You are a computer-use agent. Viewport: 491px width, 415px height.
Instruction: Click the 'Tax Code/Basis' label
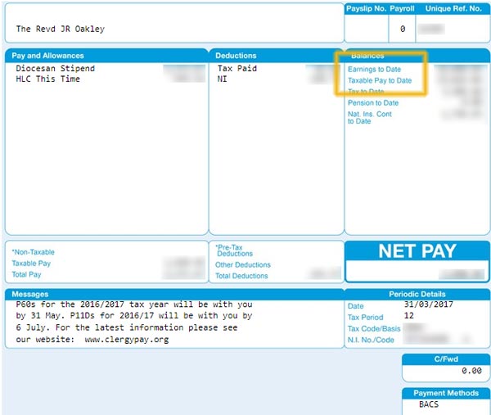click(x=374, y=328)
